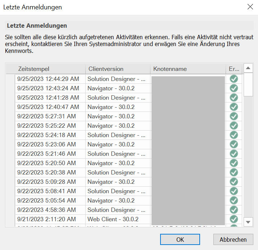The height and width of the screenshot is (250, 258).
Task: Click success checkmark for 2:11:20 AM login
Action: tap(234, 219)
